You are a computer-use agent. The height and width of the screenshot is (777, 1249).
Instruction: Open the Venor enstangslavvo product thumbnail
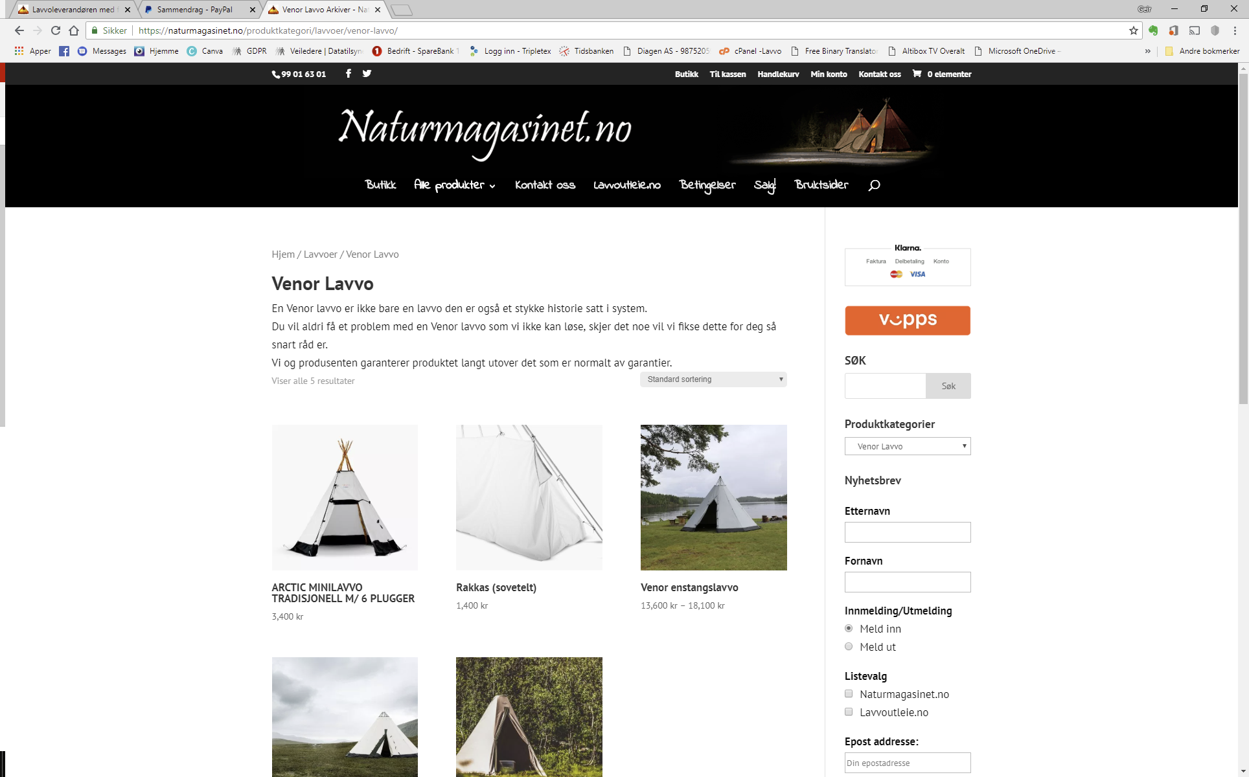[714, 497]
